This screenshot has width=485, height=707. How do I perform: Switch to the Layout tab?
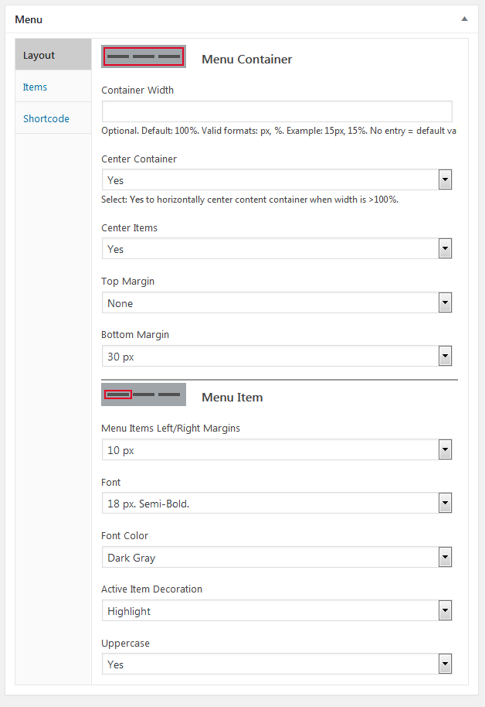coord(53,56)
